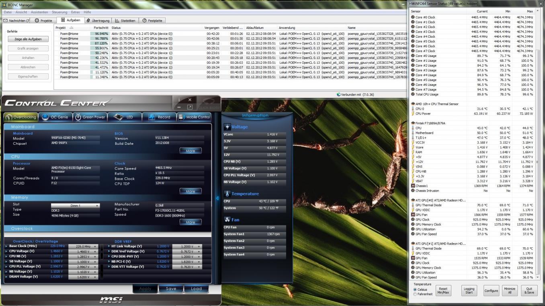The width and height of the screenshot is (545, 306).
Task: Click the Temperature section icon in Information
Action: click(x=227, y=194)
